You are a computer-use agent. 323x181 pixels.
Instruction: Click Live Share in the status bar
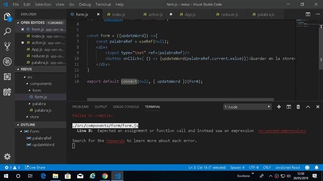pos(35,167)
